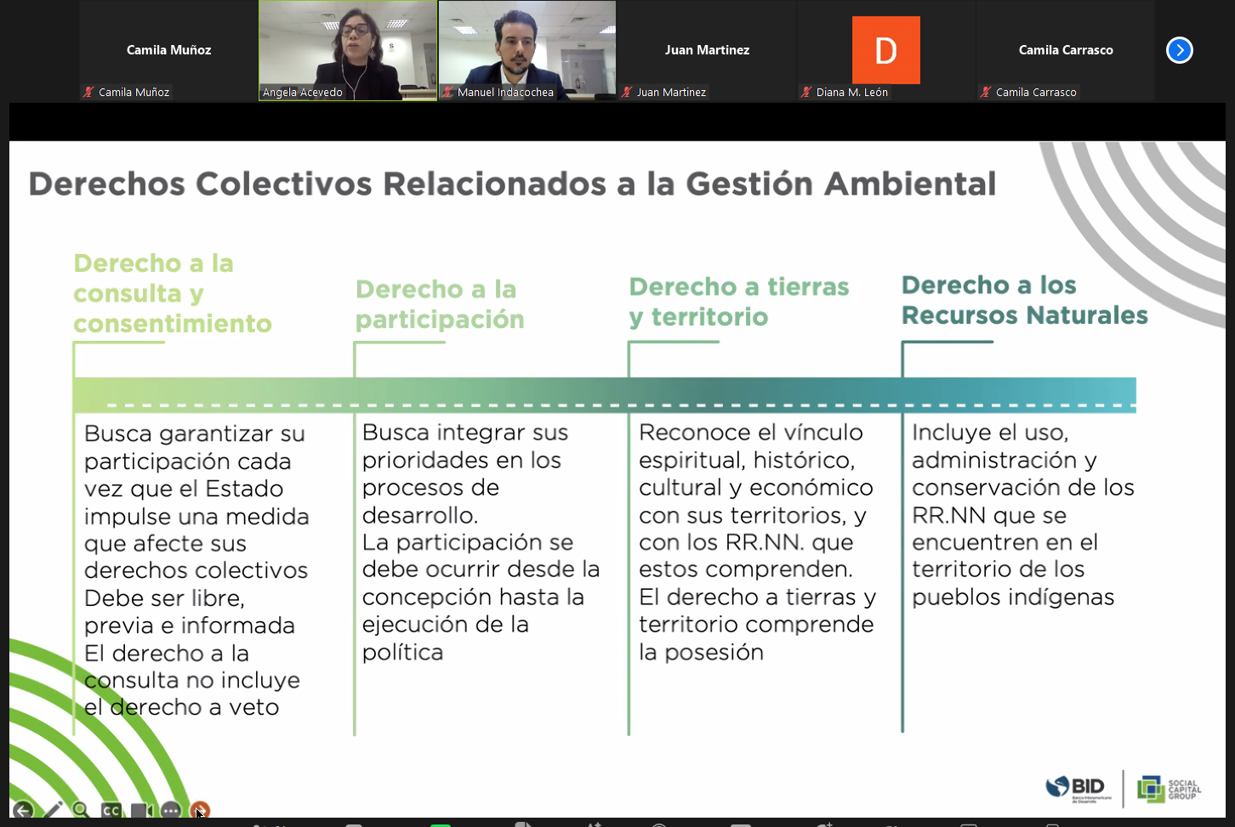This screenshot has width=1235, height=827.
Task: Select Angela Acevedo's video tile
Action: [348, 50]
